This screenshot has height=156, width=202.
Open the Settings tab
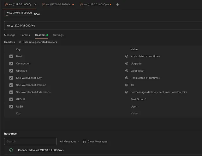[x=58, y=35]
